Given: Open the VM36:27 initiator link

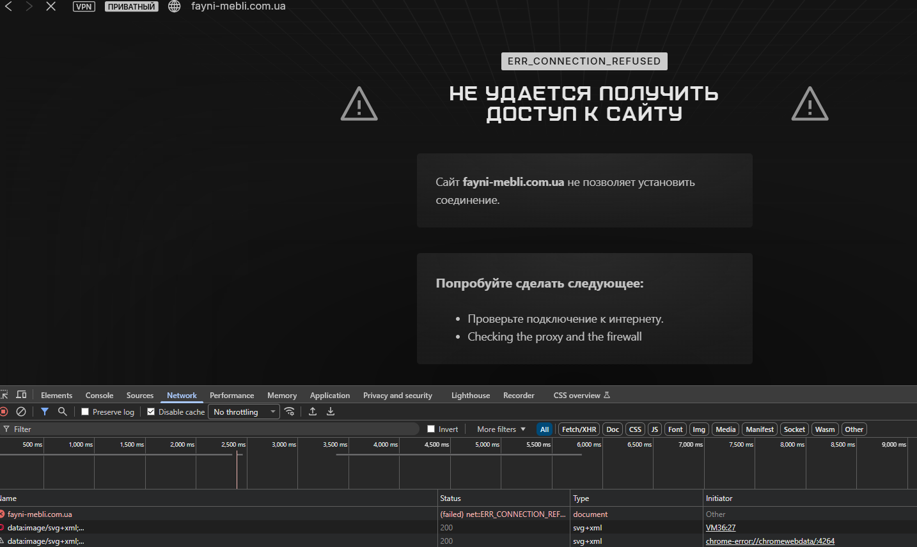Looking at the screenshot, I should click(x=721, y=528).
